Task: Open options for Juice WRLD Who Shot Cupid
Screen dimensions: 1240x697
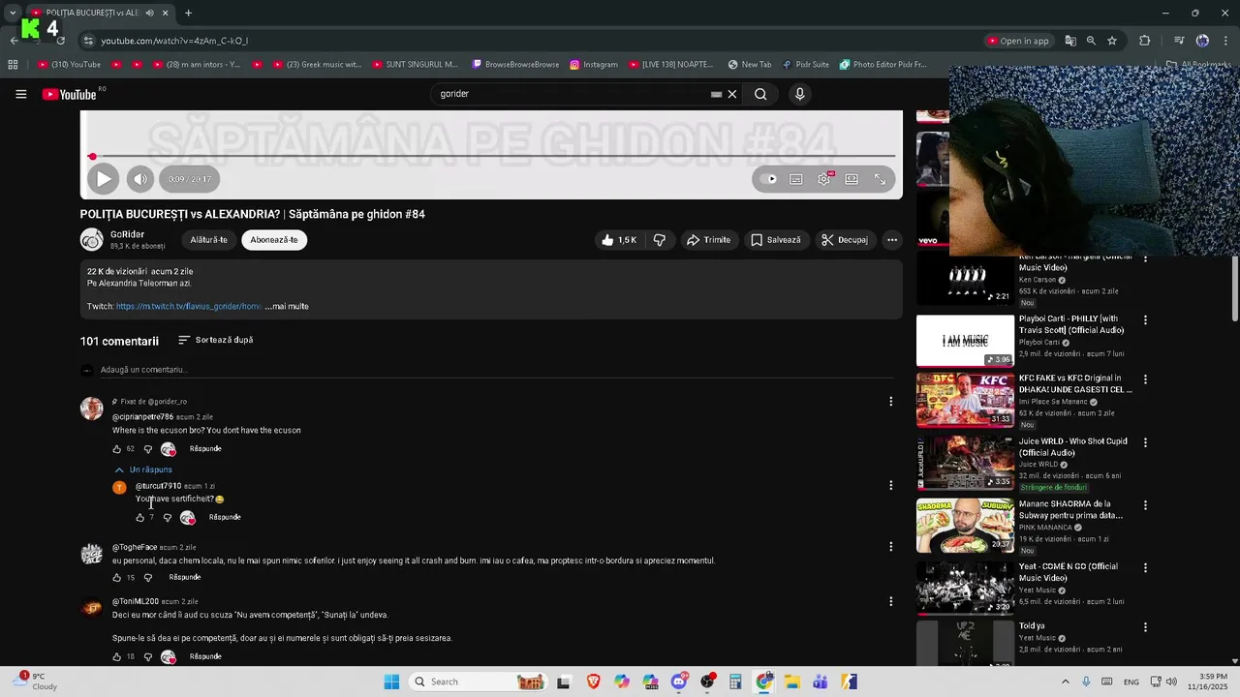Action: click(1145, 442)
